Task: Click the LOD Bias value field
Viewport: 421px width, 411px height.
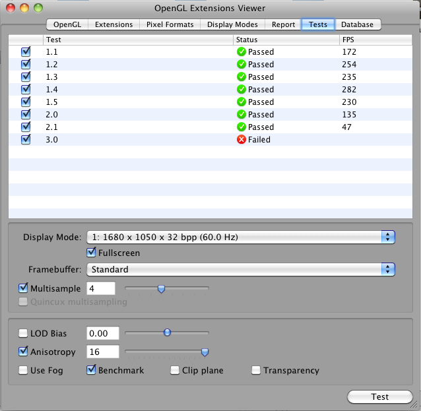Action: pos(103,333)
